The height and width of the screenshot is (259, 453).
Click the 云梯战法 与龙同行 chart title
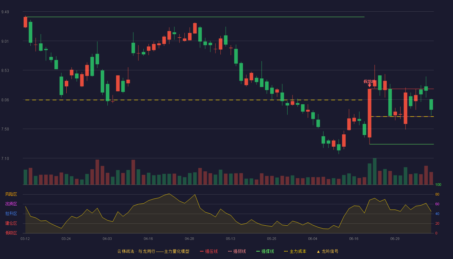[153, 251]
